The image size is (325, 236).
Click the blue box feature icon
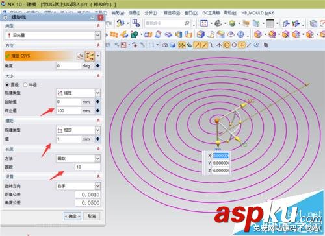pyautogui.click(x=201, y=34)
